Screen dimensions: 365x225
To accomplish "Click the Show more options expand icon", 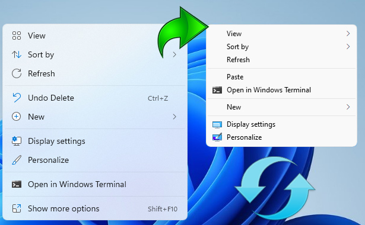I will point(17,208).
